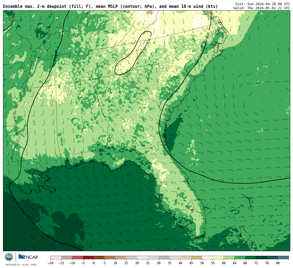293x268 pixels.
Task: Select the 0 to 5 brown swatch
Action: click(x=99, y=257)
